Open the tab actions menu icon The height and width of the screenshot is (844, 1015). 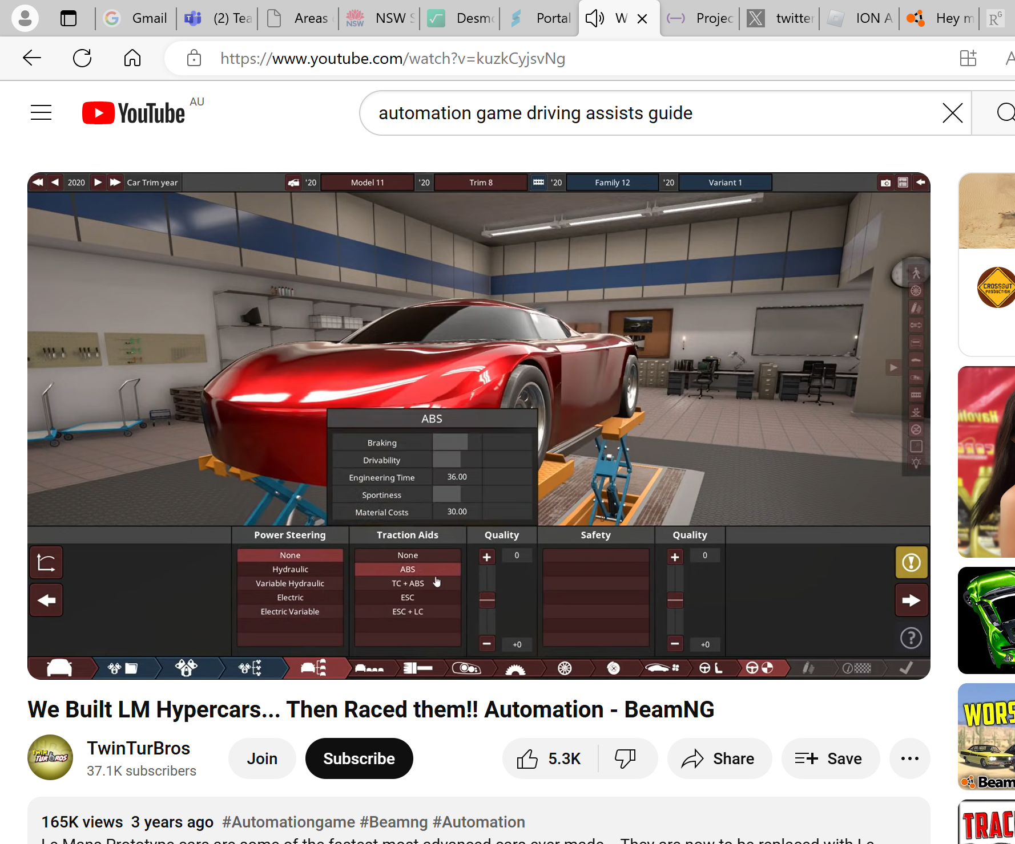pyautogui.click(x=69, y=18)
